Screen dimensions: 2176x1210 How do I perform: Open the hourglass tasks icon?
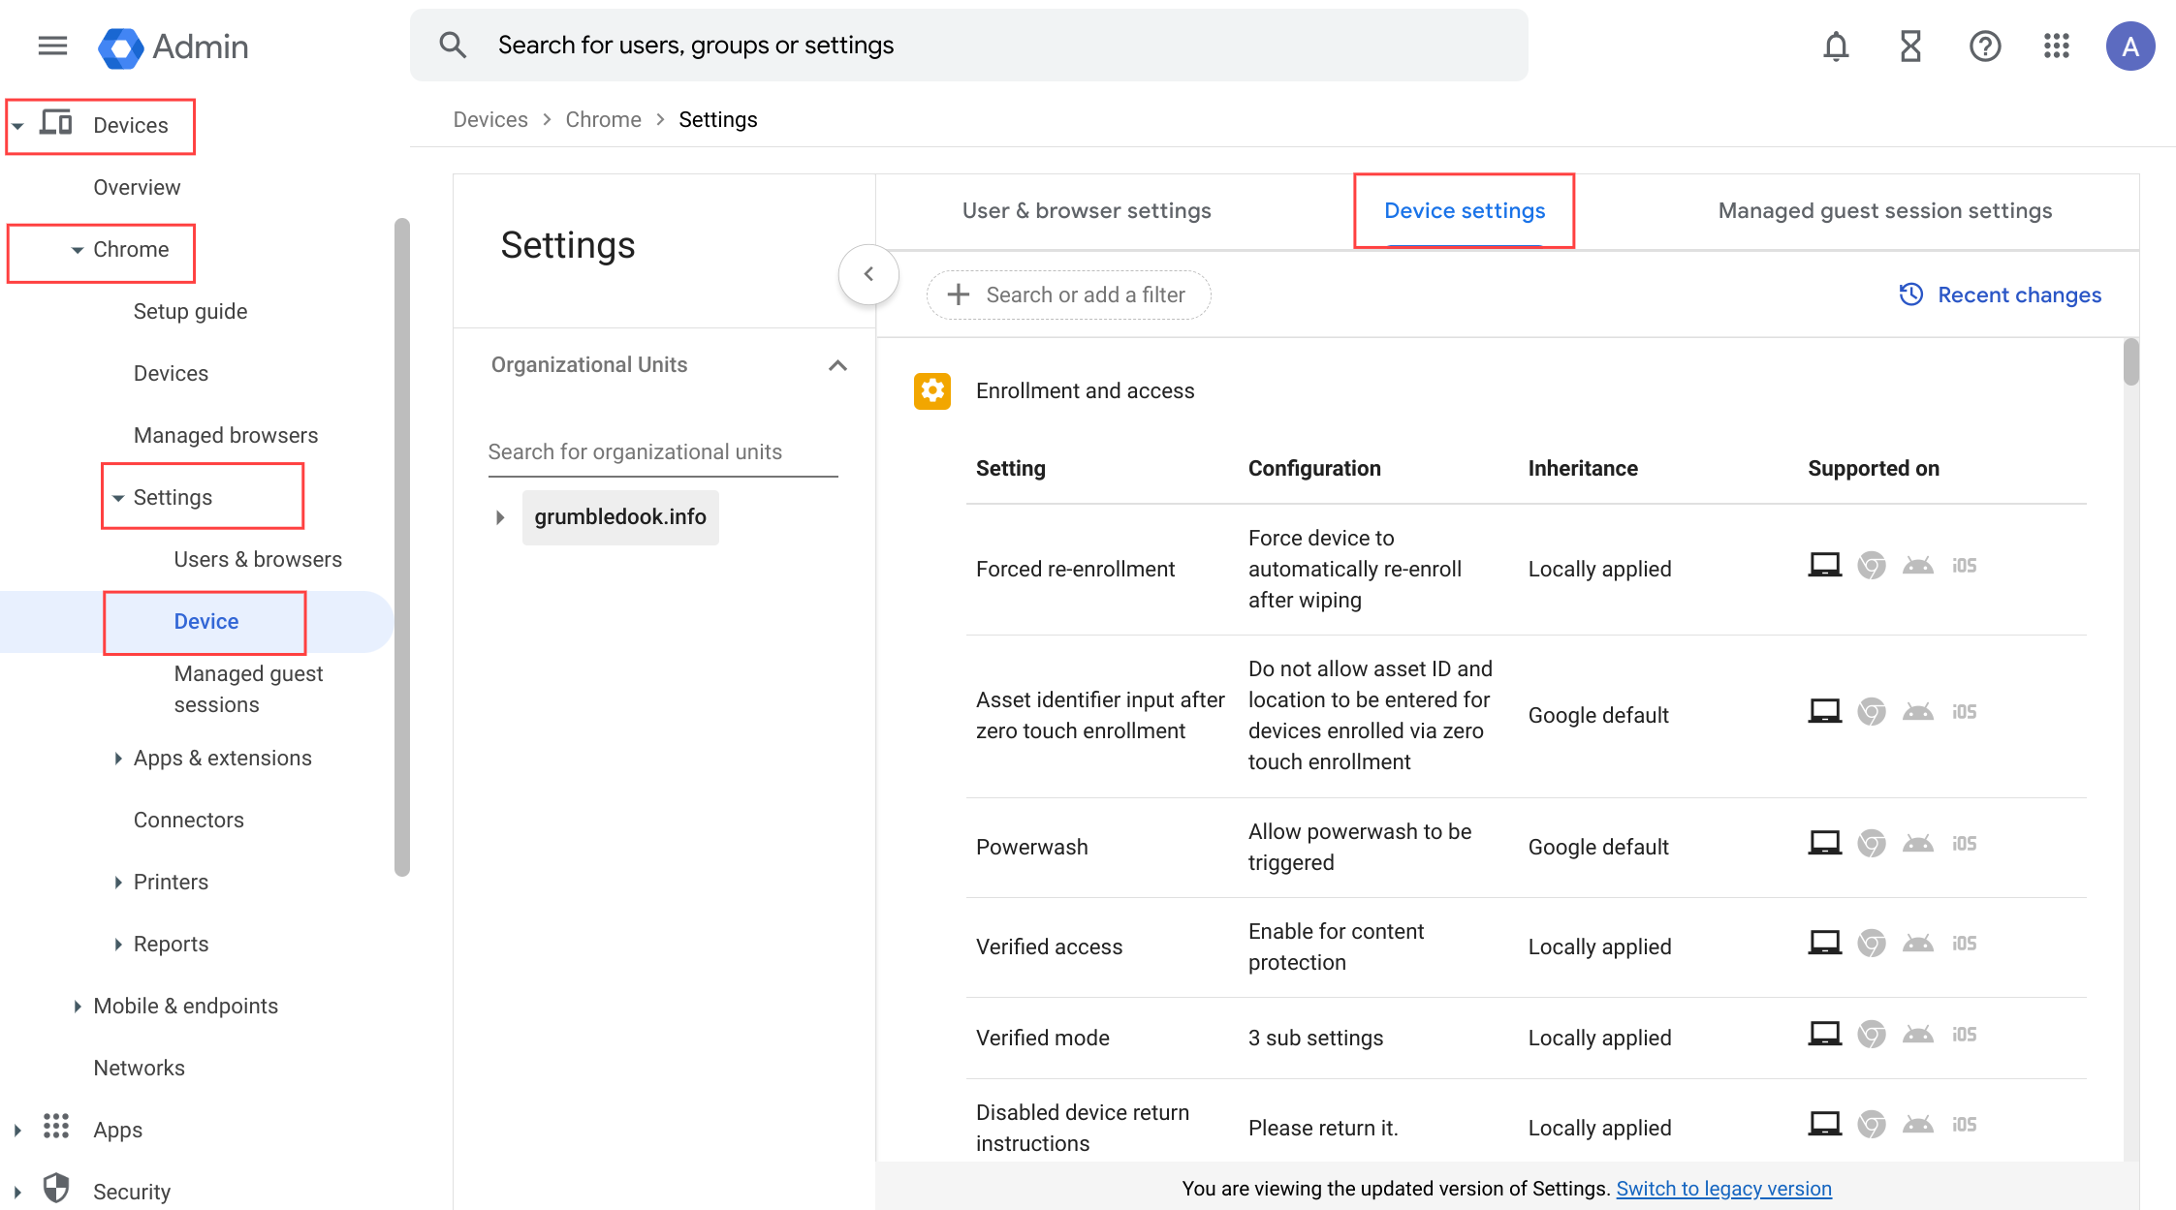[1910, 46]
